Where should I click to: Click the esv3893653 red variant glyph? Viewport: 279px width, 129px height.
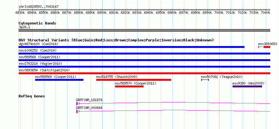pos(264,47)
